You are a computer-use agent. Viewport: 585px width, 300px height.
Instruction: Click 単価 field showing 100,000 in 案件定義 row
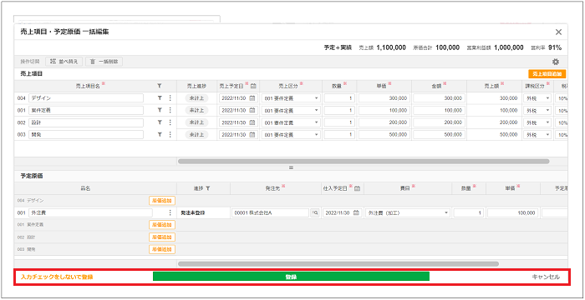pyautogui.click(x=384, y=110)
